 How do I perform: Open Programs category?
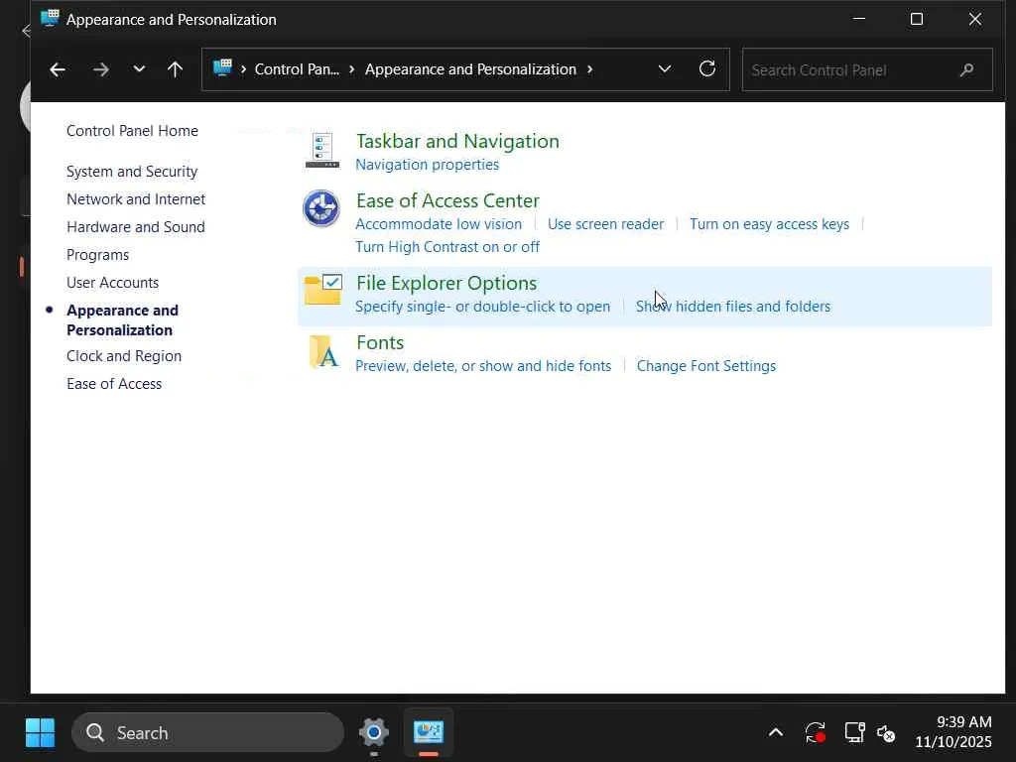click(x=97, y=255)
